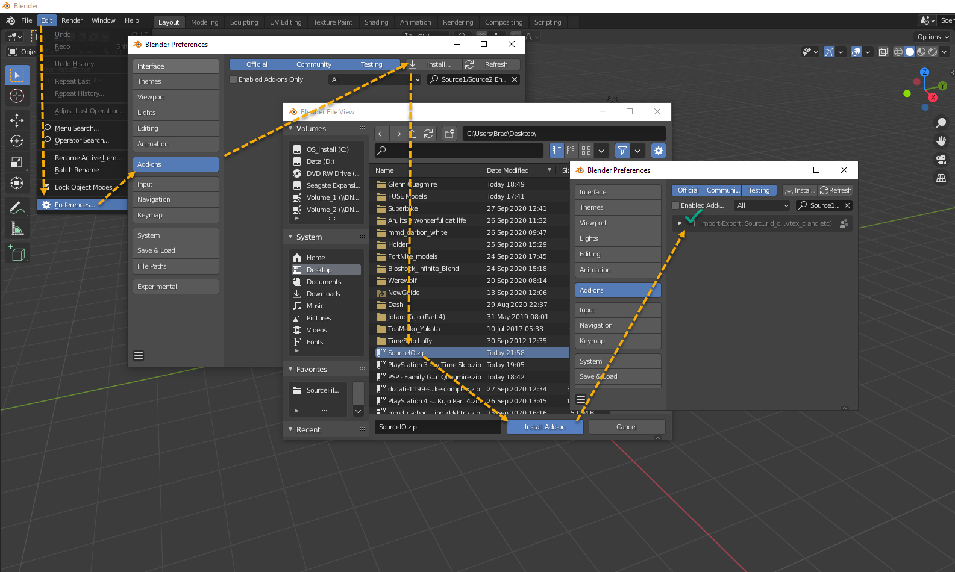Screen dimensions: 955x572
Task: Toggle camera view with camera icon
Action: [x=941, y=160]
